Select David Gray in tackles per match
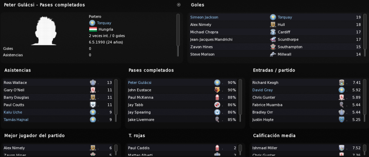369x157 pixels. (x=262, y=90)
